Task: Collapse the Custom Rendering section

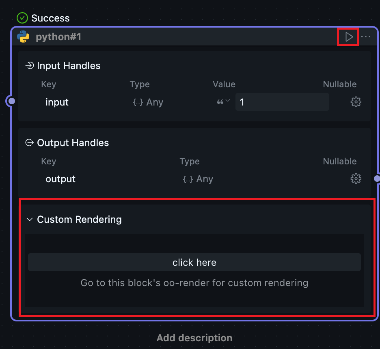Action: click(x=29, y=220)
